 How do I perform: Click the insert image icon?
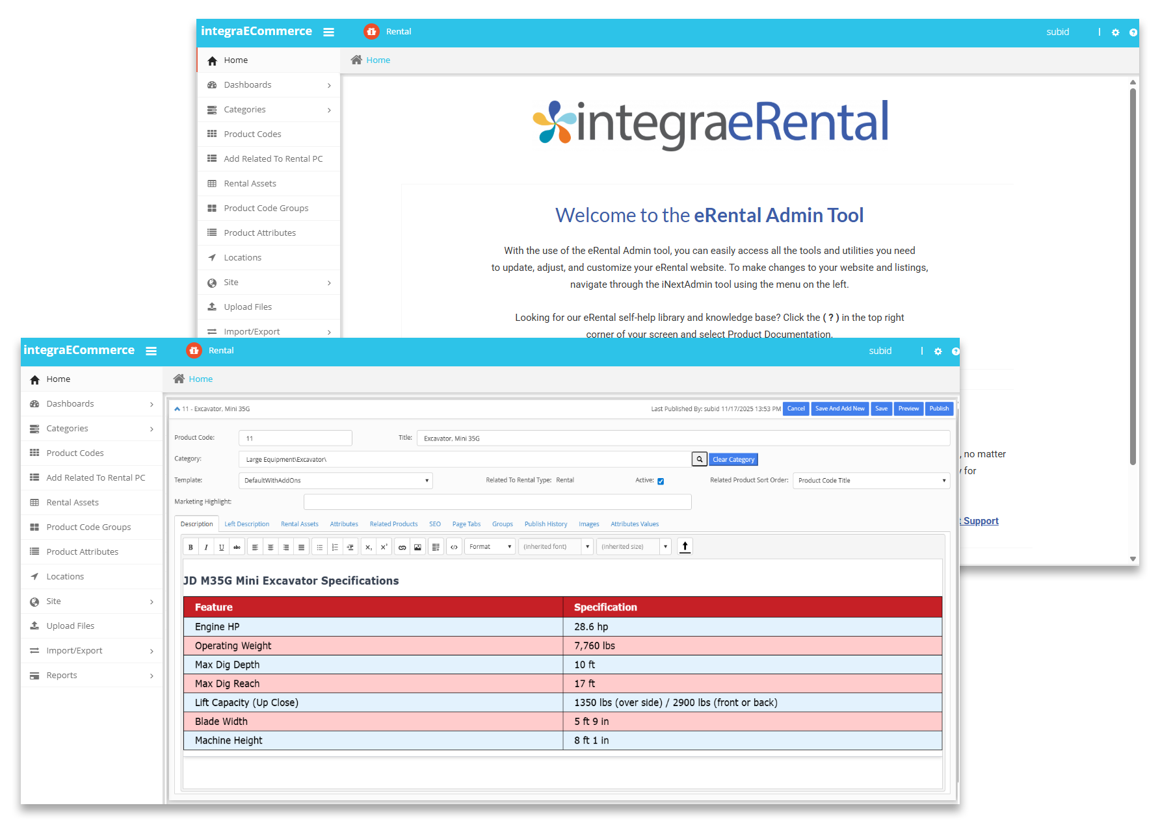click(x=417, y=547)
